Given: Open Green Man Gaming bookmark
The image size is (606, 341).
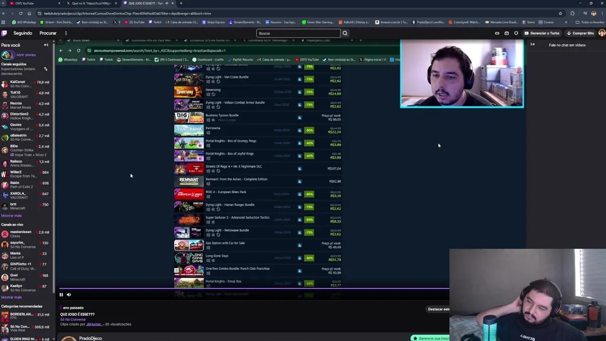Looking at the screenshot, I should point(318,22).
